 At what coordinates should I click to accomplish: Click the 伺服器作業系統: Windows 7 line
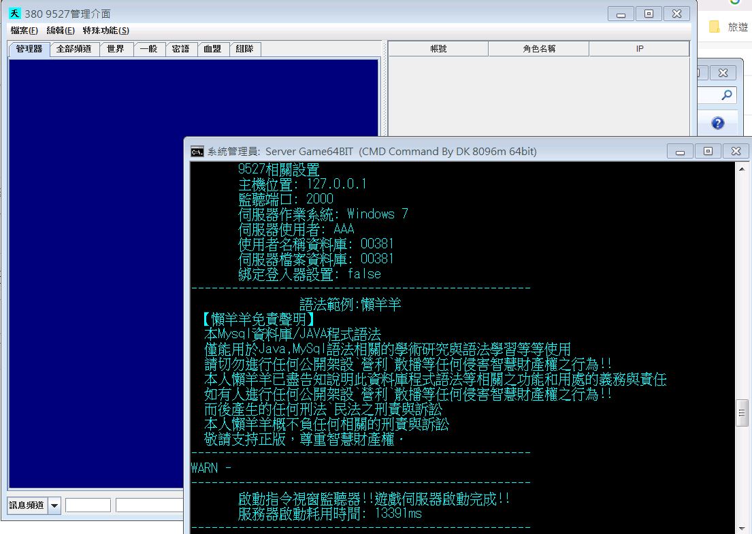[x=323, y=214]
